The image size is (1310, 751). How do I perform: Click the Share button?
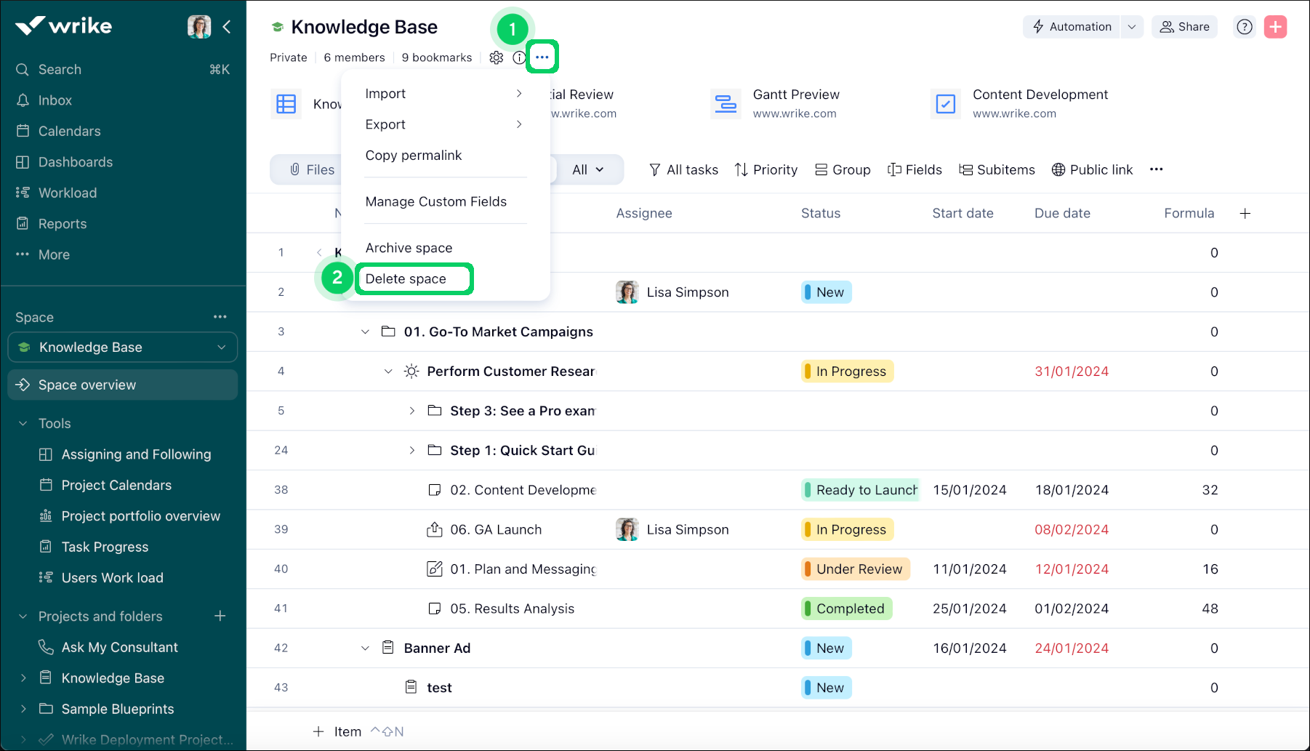tap(1184, 26)
